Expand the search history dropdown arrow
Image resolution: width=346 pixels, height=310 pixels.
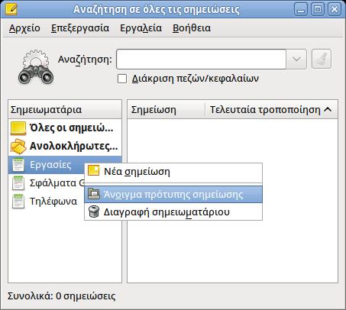tap(296, 60)
